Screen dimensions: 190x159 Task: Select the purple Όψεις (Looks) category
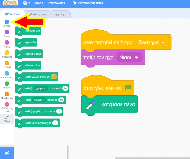click(7, 33)
